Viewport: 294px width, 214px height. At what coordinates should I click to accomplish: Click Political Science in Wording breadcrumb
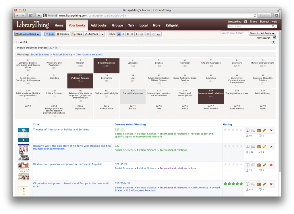tap(62, 54)
